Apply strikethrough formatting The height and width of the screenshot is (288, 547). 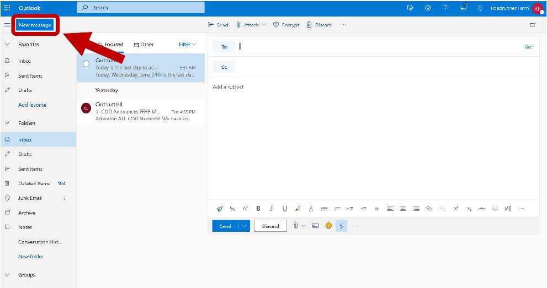coord(482,209)
